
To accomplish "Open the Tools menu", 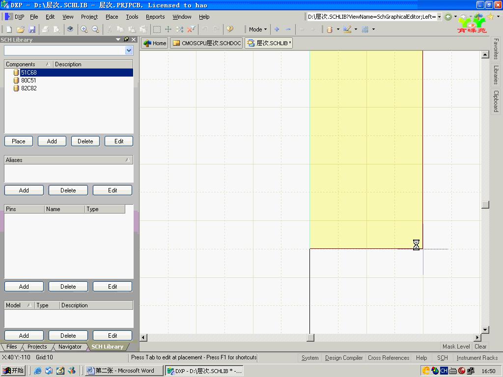I will (132, 17).
